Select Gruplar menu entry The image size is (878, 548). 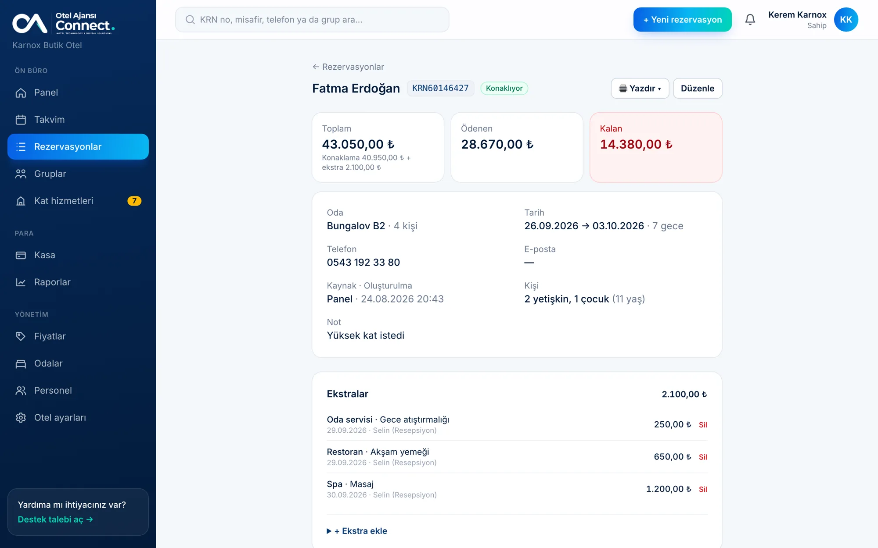click(78, 174)
